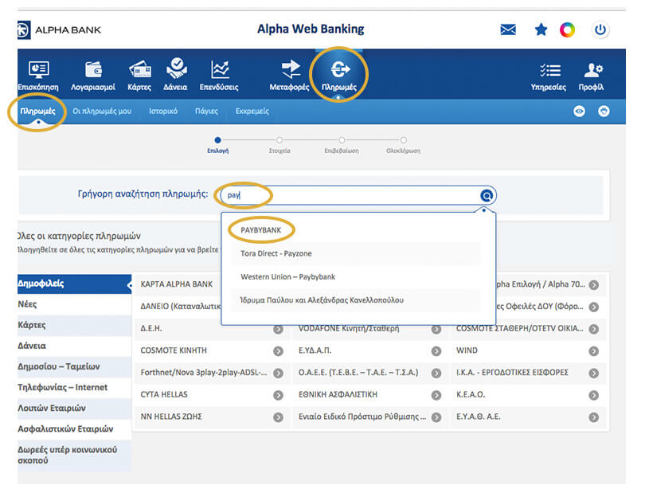The image size is (645, 489).
Task: Select COSMOTE ΣΤΑΘΕΡΗ/OTETV payment
Action: coord(519,329)
